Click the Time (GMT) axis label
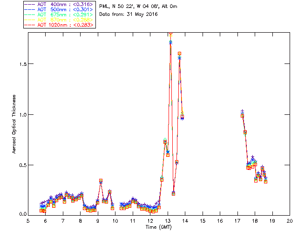Screen dimensions: 298x239 tap(159, 227)
